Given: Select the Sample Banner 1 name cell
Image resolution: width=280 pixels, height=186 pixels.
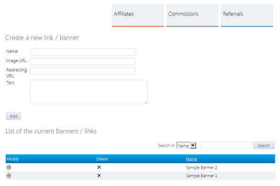Looking at the screenshot, I should [x=202, y=176].
